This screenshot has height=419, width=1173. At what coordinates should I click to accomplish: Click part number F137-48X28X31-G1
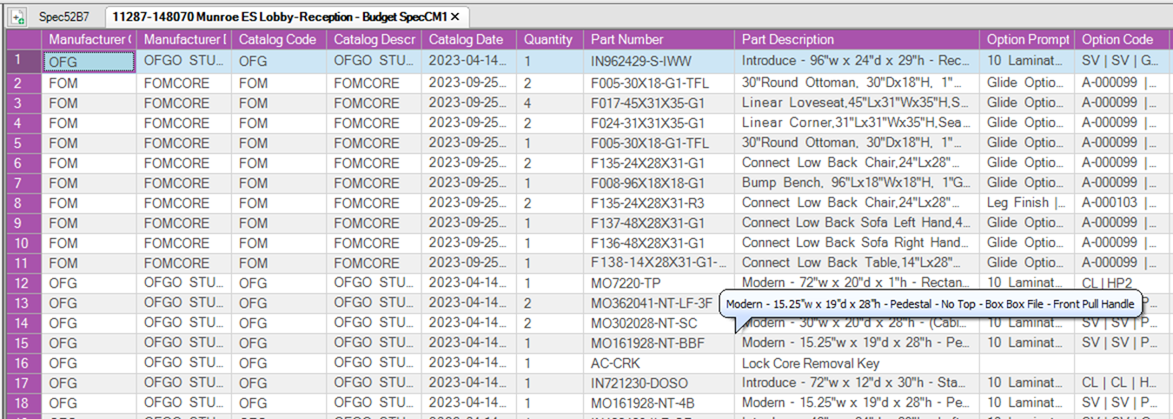[x=659, y=223]
